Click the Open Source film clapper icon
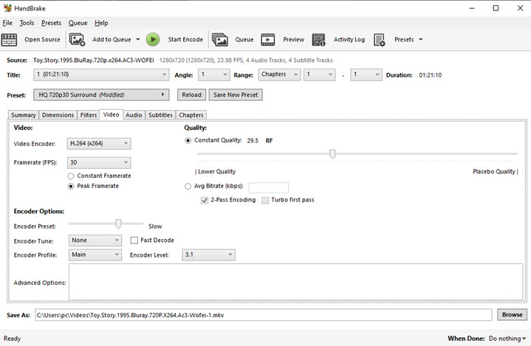The height and width of the screenshot is (346, 531). click(9, 40)
